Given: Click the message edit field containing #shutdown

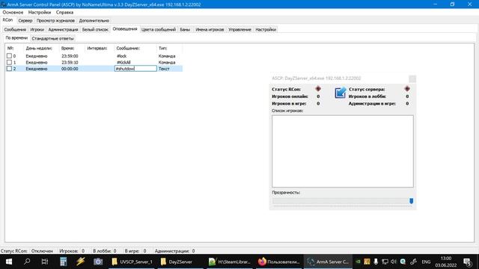Looking at the screenshot, I should click(x=135, y=69).
